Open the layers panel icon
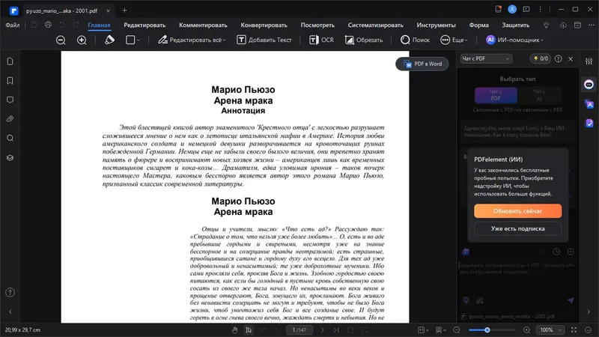 coord(10,158)
